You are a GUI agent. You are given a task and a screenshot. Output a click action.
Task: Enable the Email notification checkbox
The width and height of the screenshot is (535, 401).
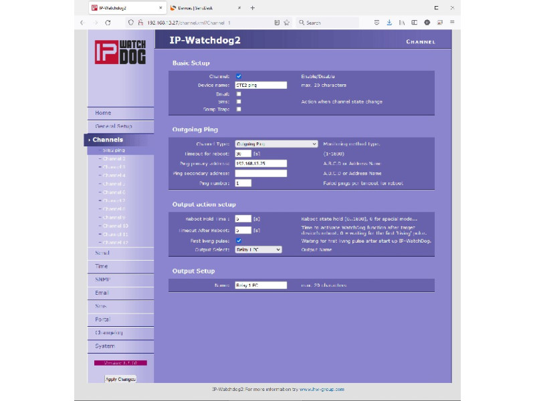point(239,94)
